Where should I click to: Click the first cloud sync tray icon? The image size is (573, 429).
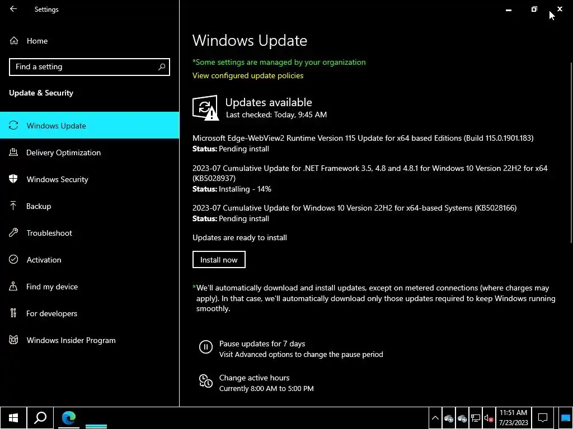point(449,418)
